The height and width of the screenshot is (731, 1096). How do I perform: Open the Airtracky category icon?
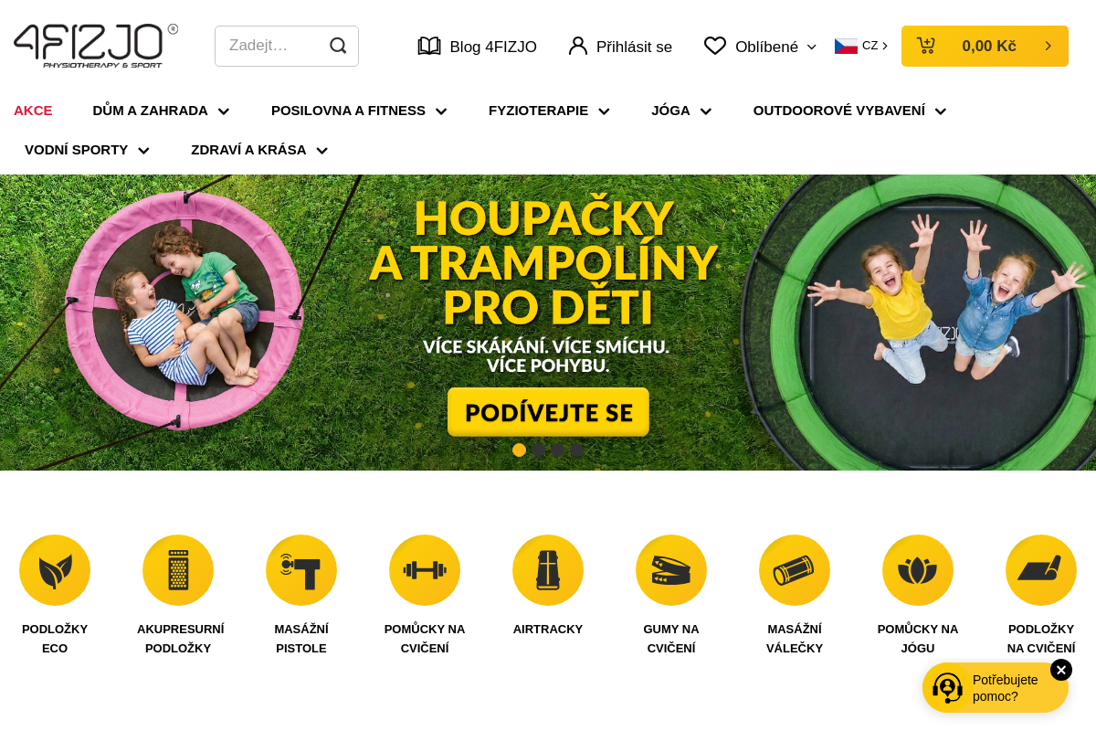(x=548, y=570)
